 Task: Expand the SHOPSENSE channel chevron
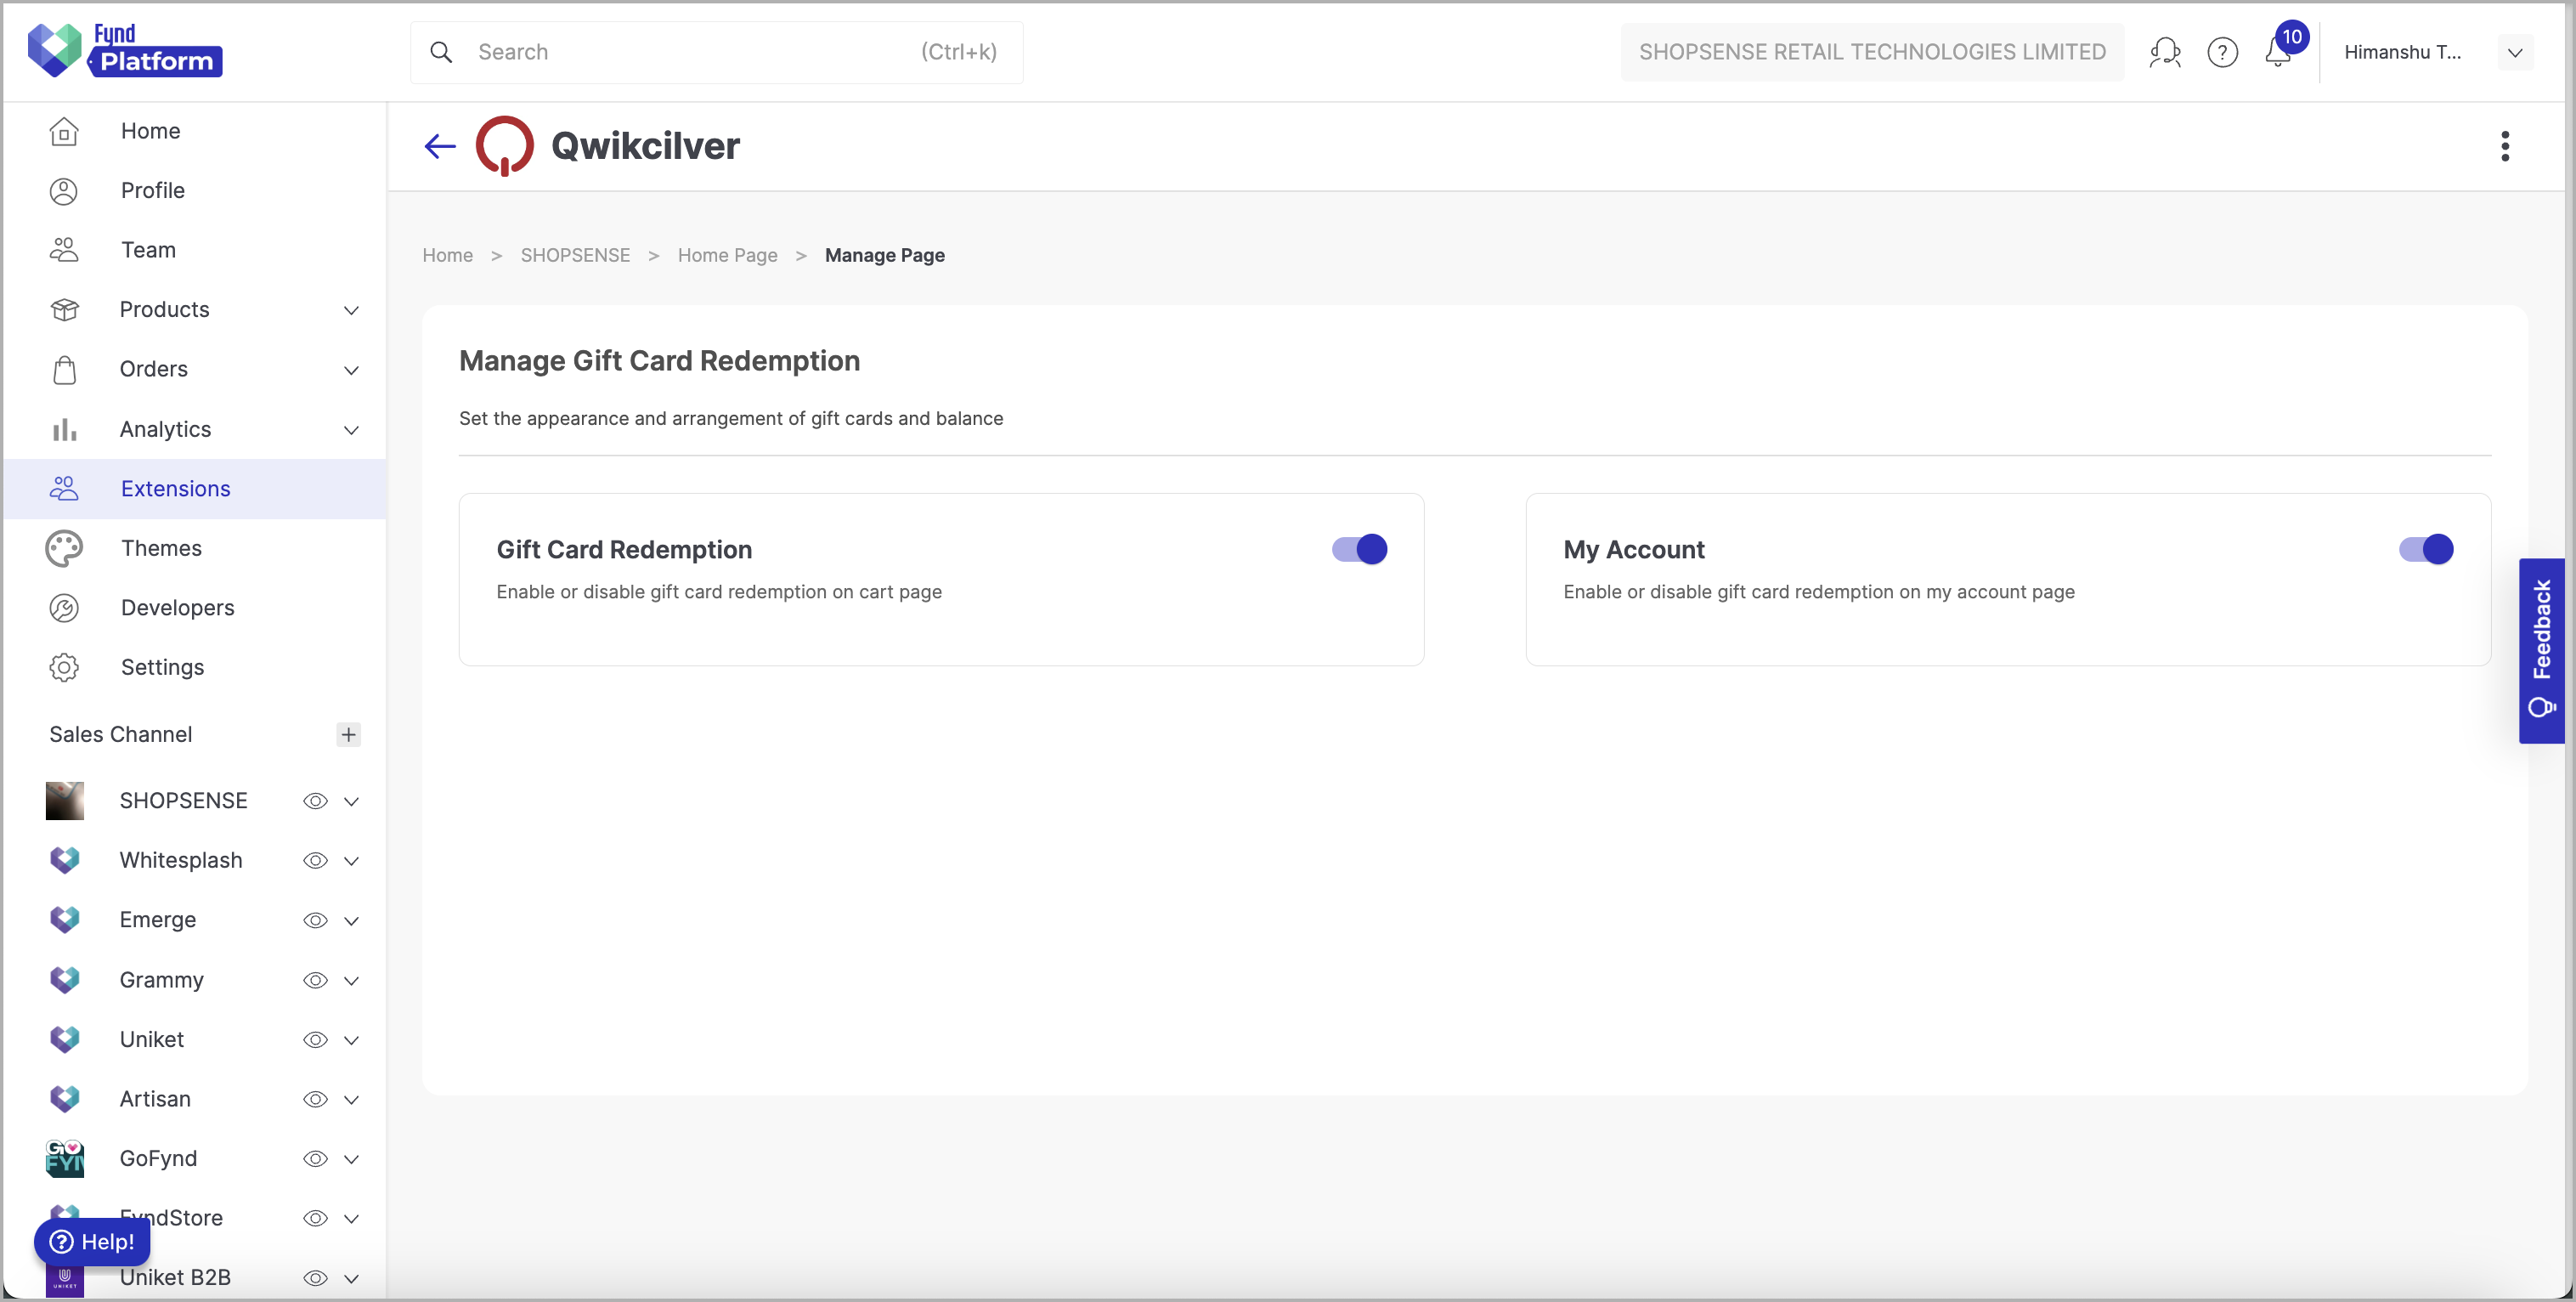351,801
